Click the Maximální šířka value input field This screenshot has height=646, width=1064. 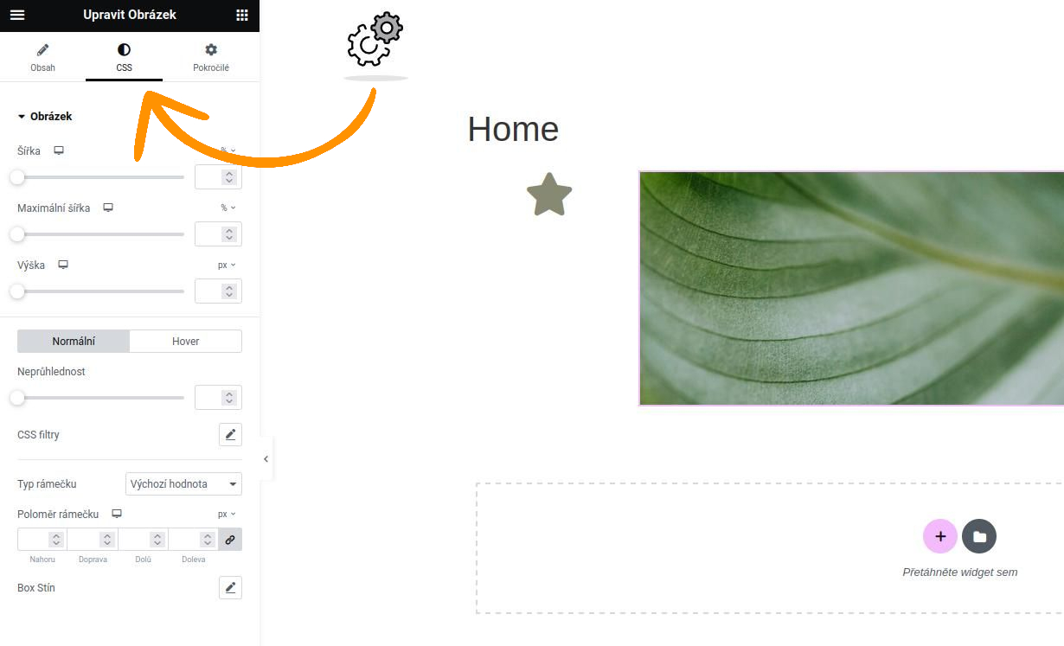[218, 234]
